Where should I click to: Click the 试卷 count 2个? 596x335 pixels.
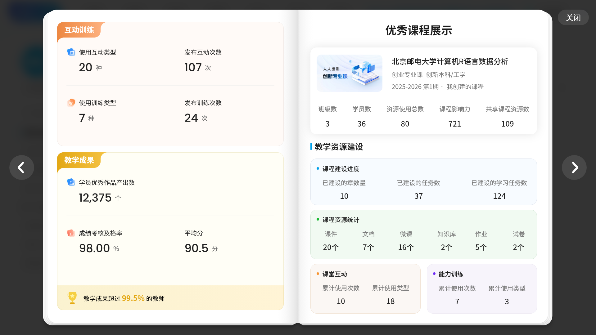[x=519, y=247]
